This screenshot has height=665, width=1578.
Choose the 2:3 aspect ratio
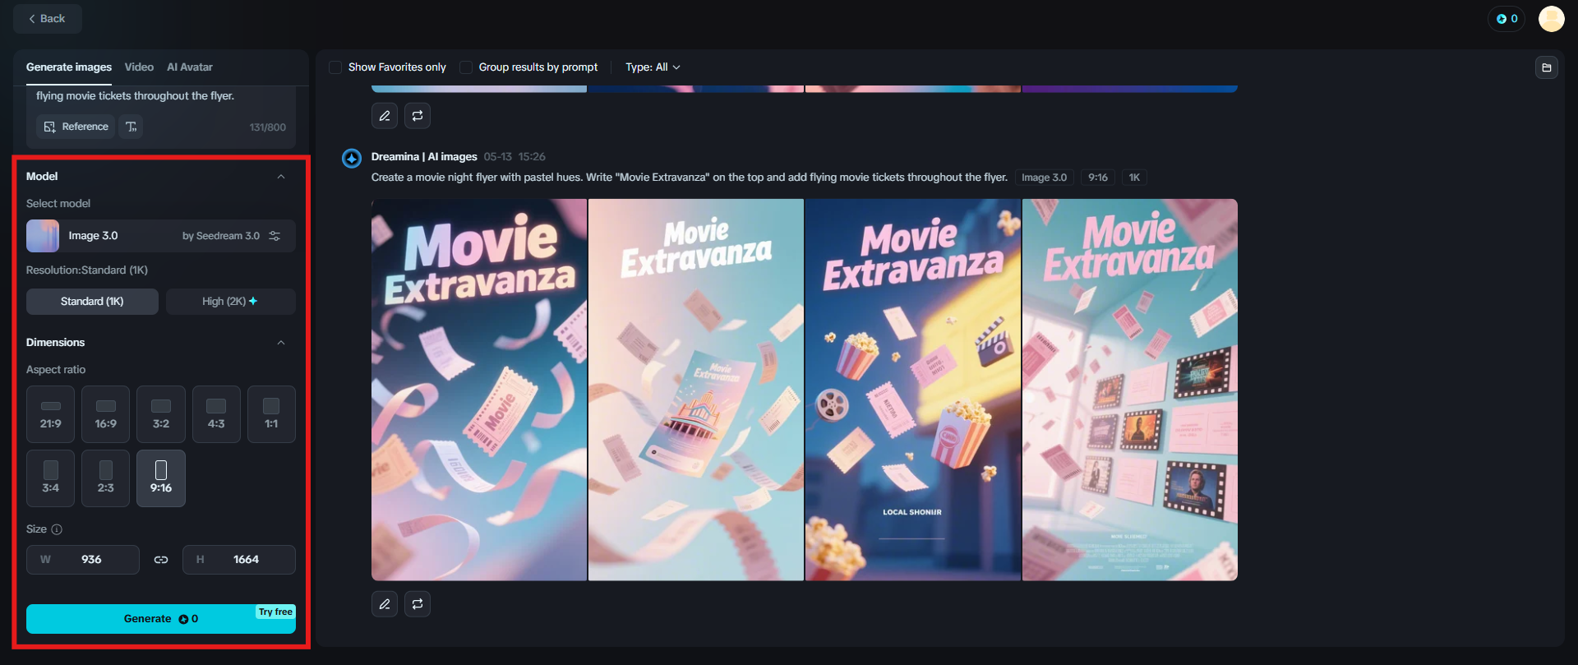pos(106,478)
